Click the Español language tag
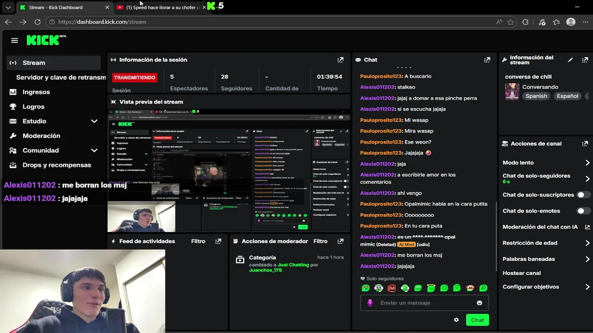The height and width of the screenshot is (333, 593). coord(567,96)
